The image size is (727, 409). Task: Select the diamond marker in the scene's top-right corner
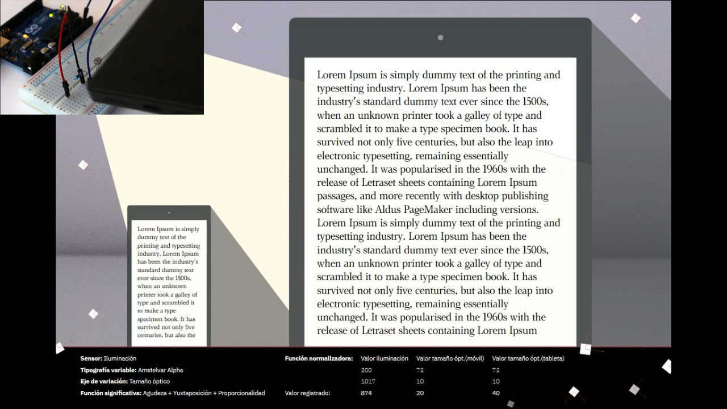click(x=636, y=18)
